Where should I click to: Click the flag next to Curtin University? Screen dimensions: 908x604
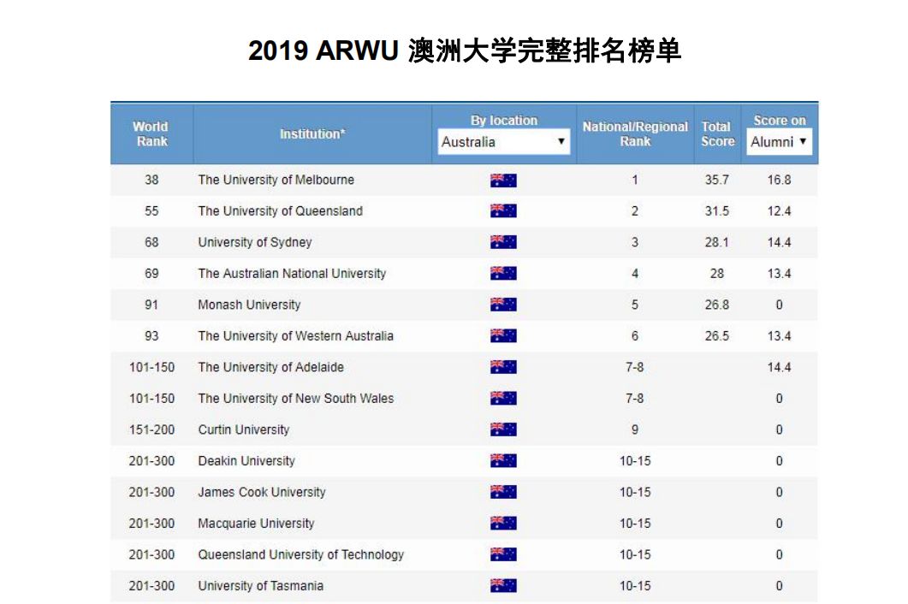point(503,430)
